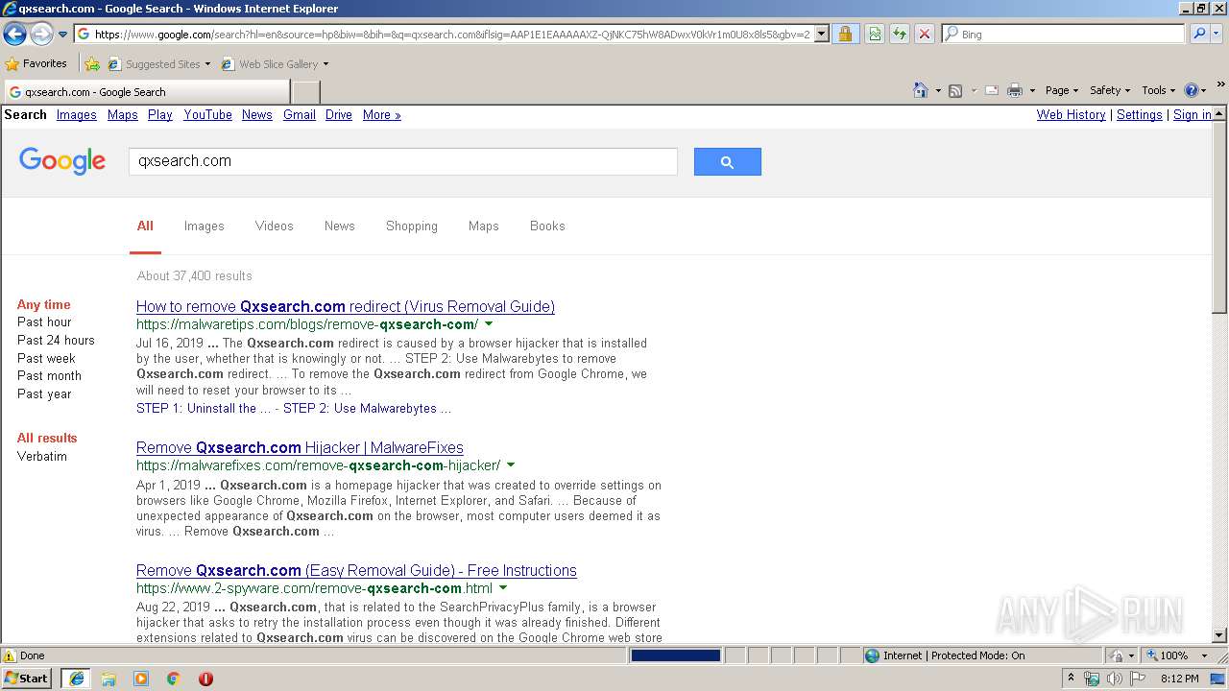1229x691 pixels.
Task: Click the volume speaker tray icon
Action: click(1115, 679)
